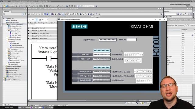The width and height of the screenshot is (195, 109).
Task: Click the Rotate Right binary output field
Action: click(102, 80)
